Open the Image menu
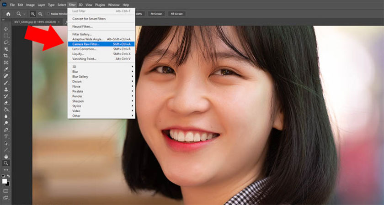Viewport: 384px width, 205px height. (30, 5)
